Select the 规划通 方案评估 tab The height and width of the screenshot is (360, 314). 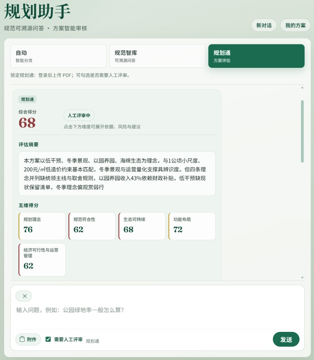(x=256, y=56)
